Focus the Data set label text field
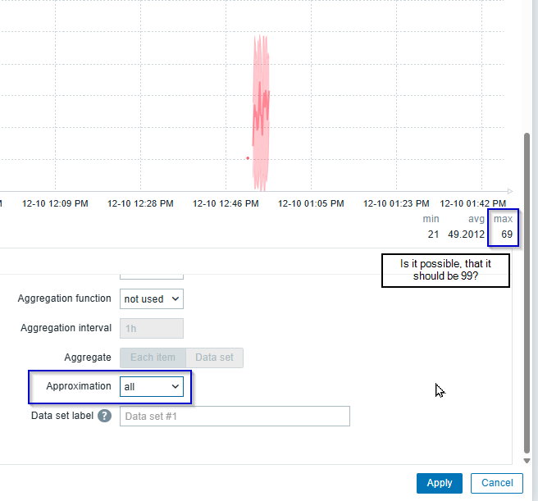 (235, 417)
